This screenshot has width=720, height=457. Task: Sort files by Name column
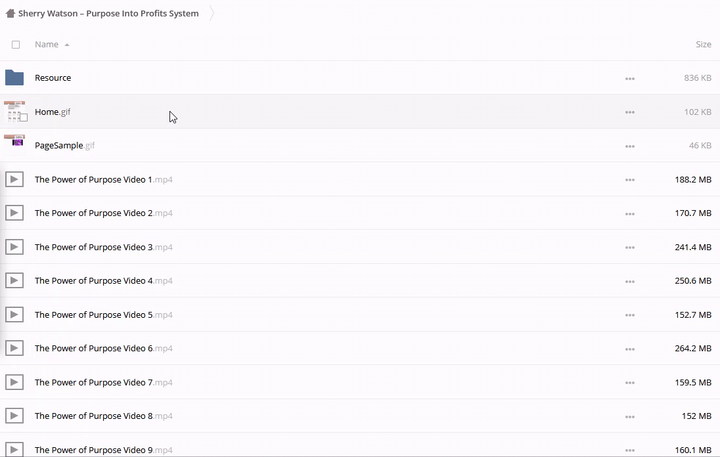47,45
